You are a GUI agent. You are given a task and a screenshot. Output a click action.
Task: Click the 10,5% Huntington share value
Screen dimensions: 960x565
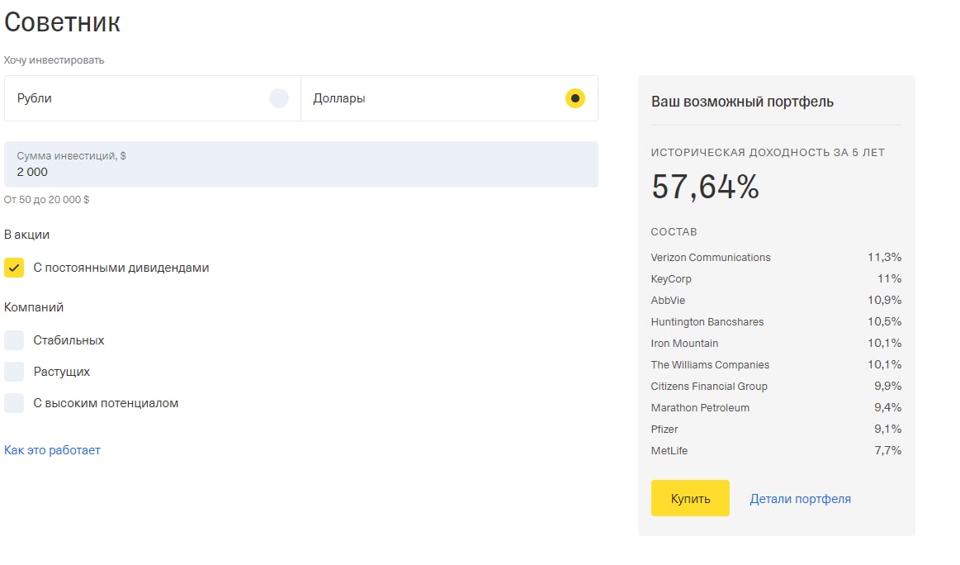884,321
